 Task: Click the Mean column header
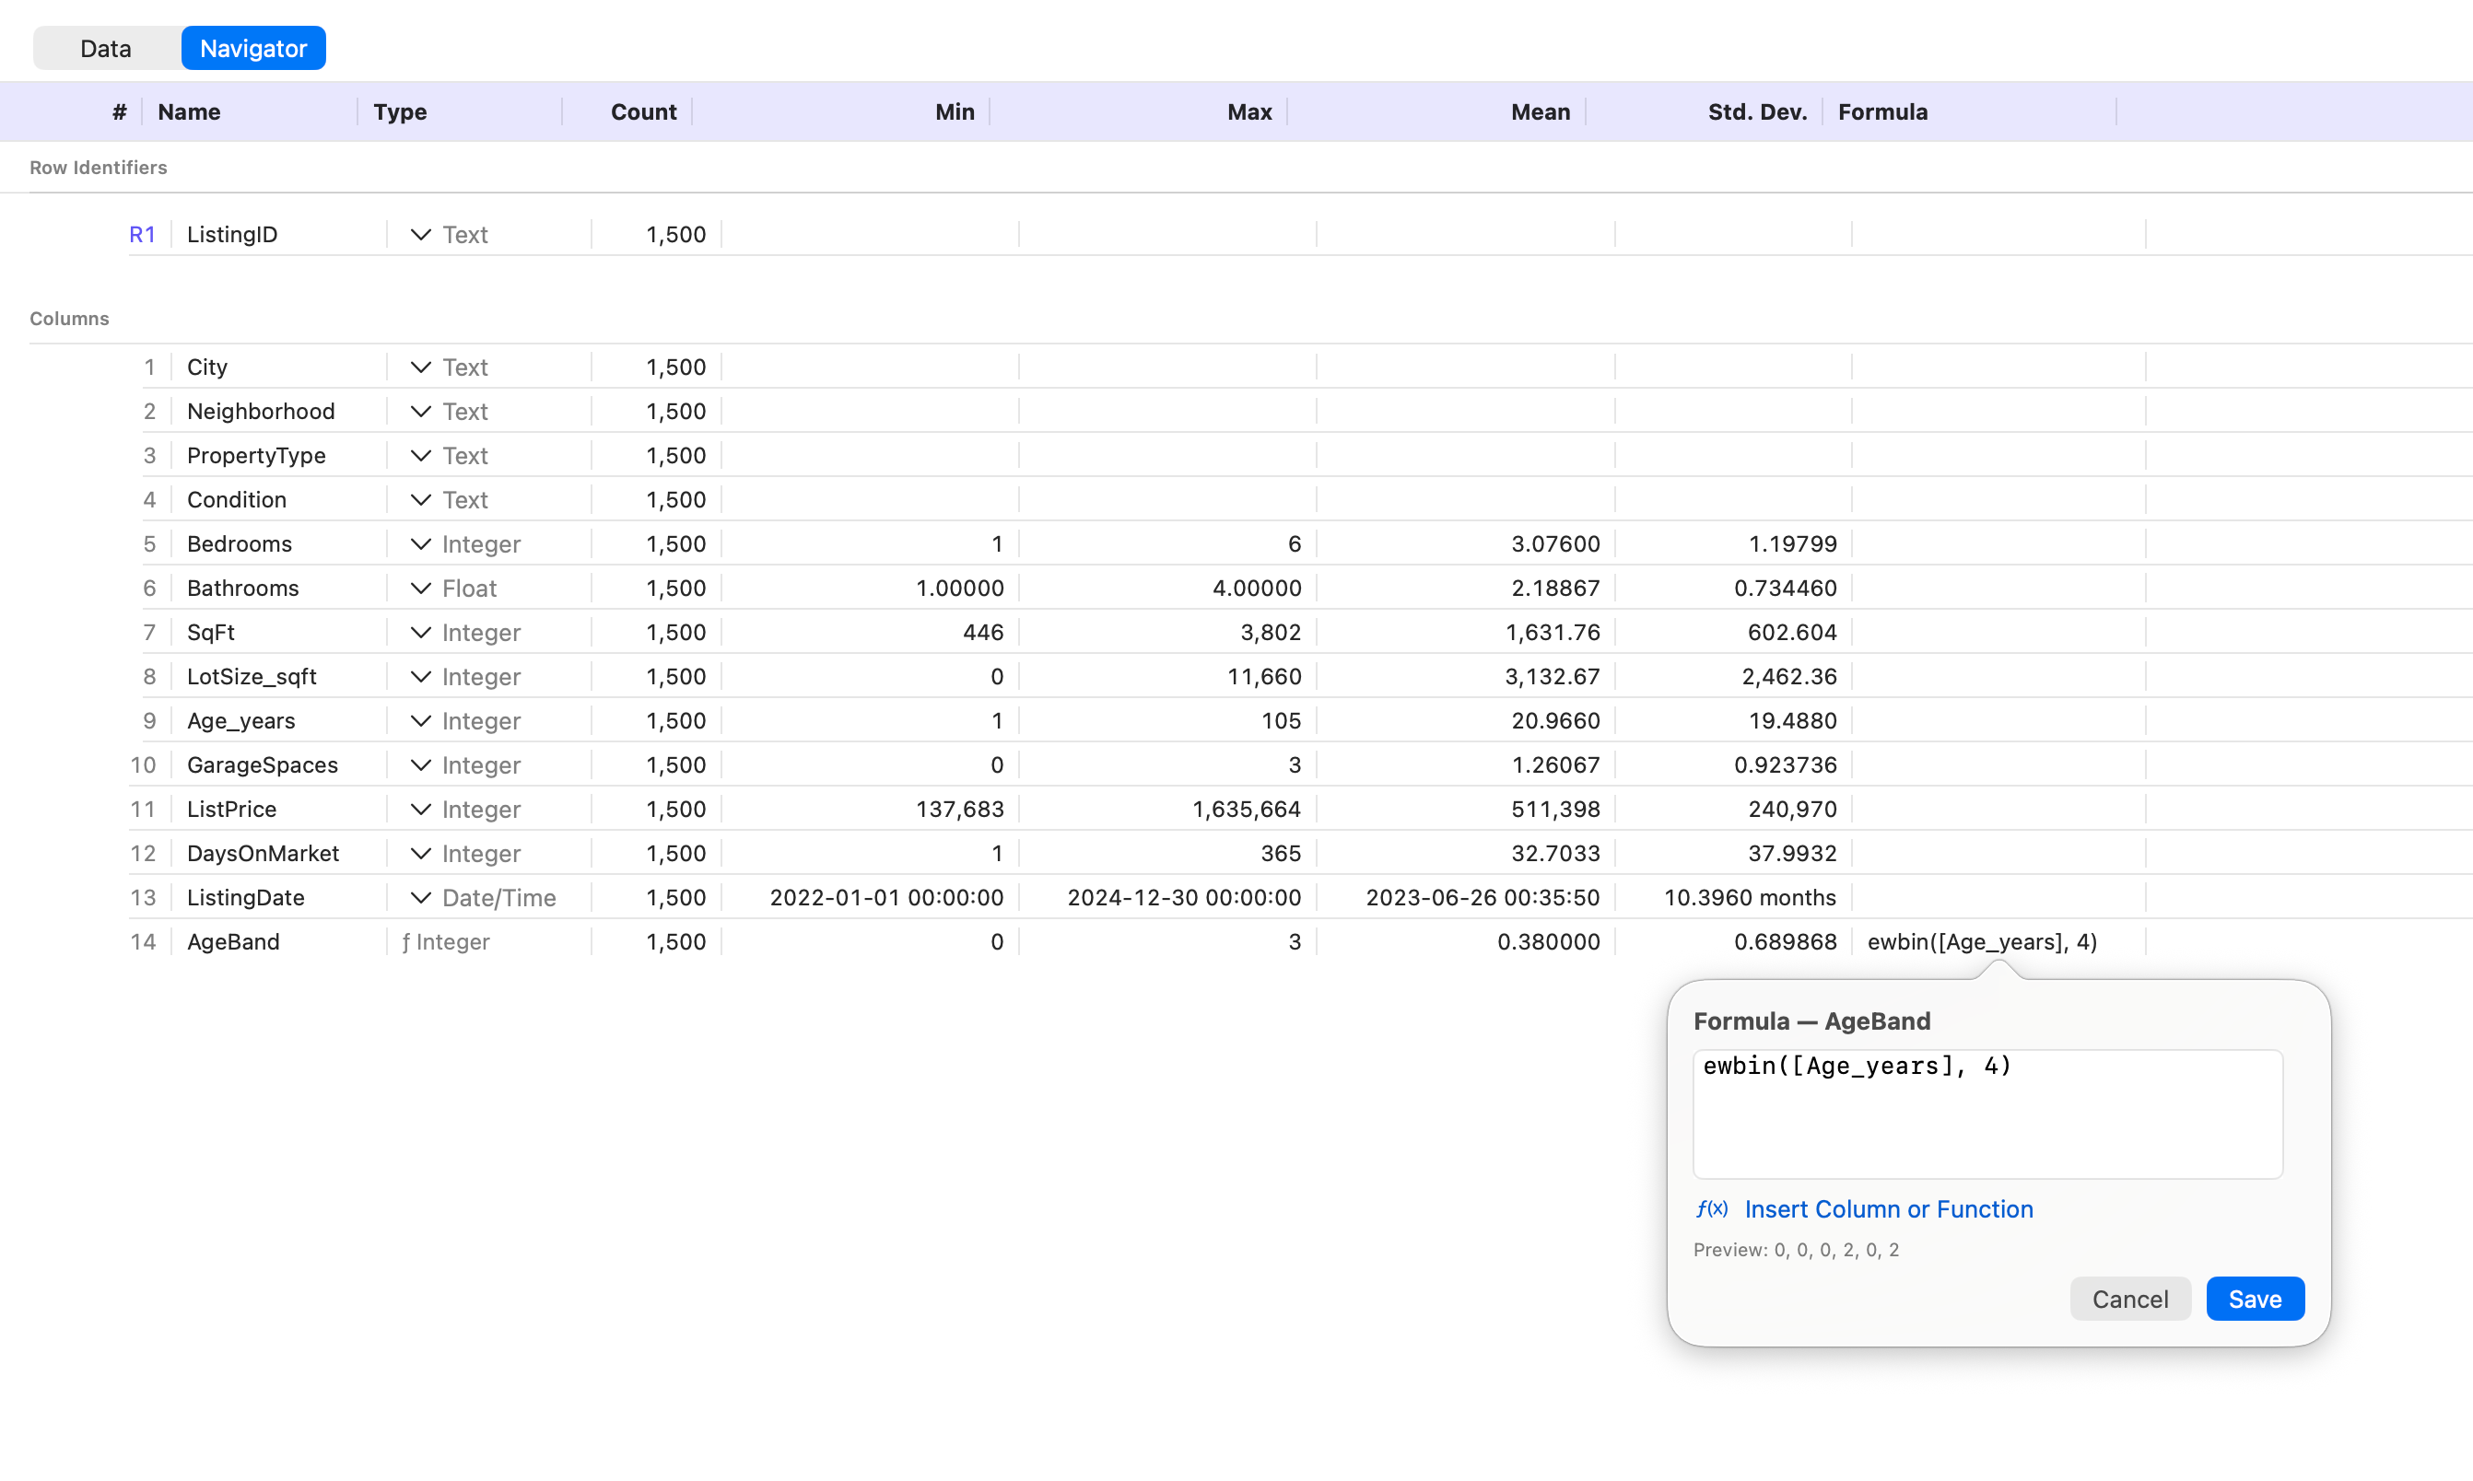pyautogui.click(x=1540, y=111)
